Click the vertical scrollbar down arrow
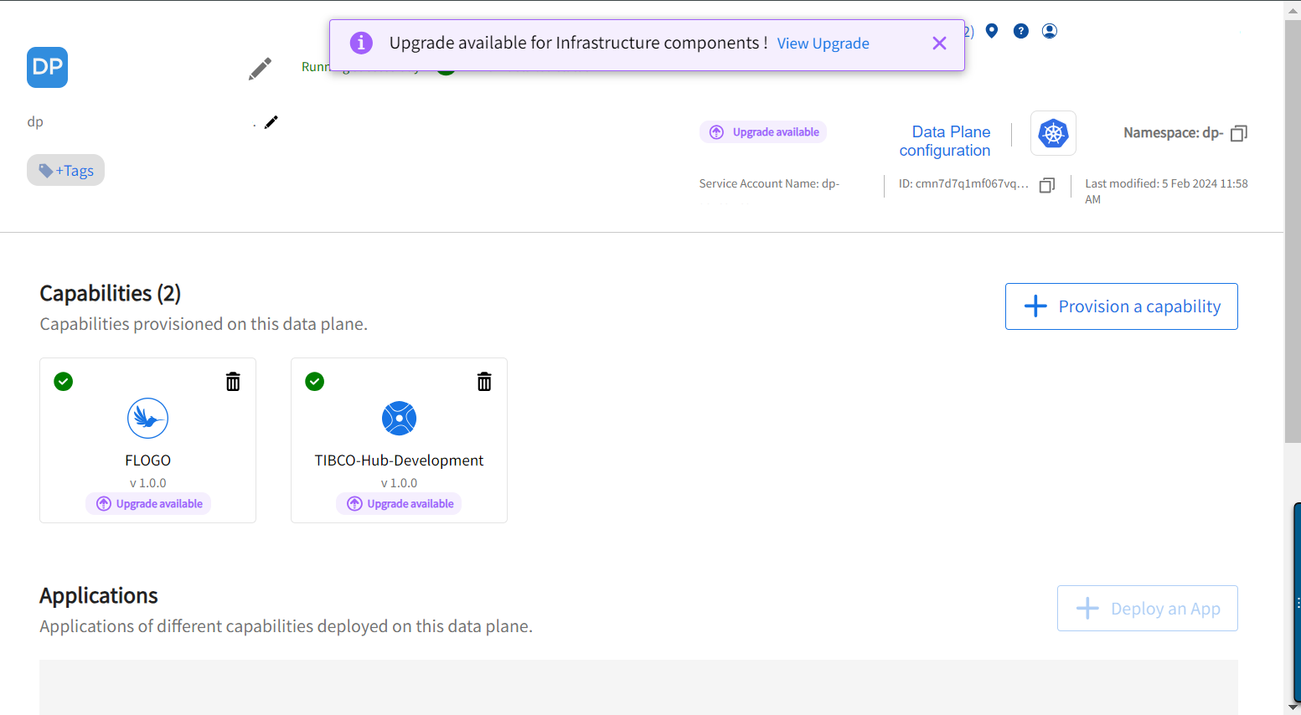 coord(1293,707)
